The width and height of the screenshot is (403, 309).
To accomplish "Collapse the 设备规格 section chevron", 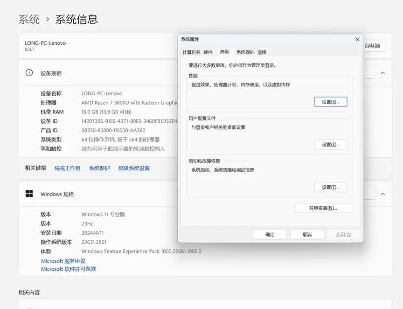I will [382, 73].
